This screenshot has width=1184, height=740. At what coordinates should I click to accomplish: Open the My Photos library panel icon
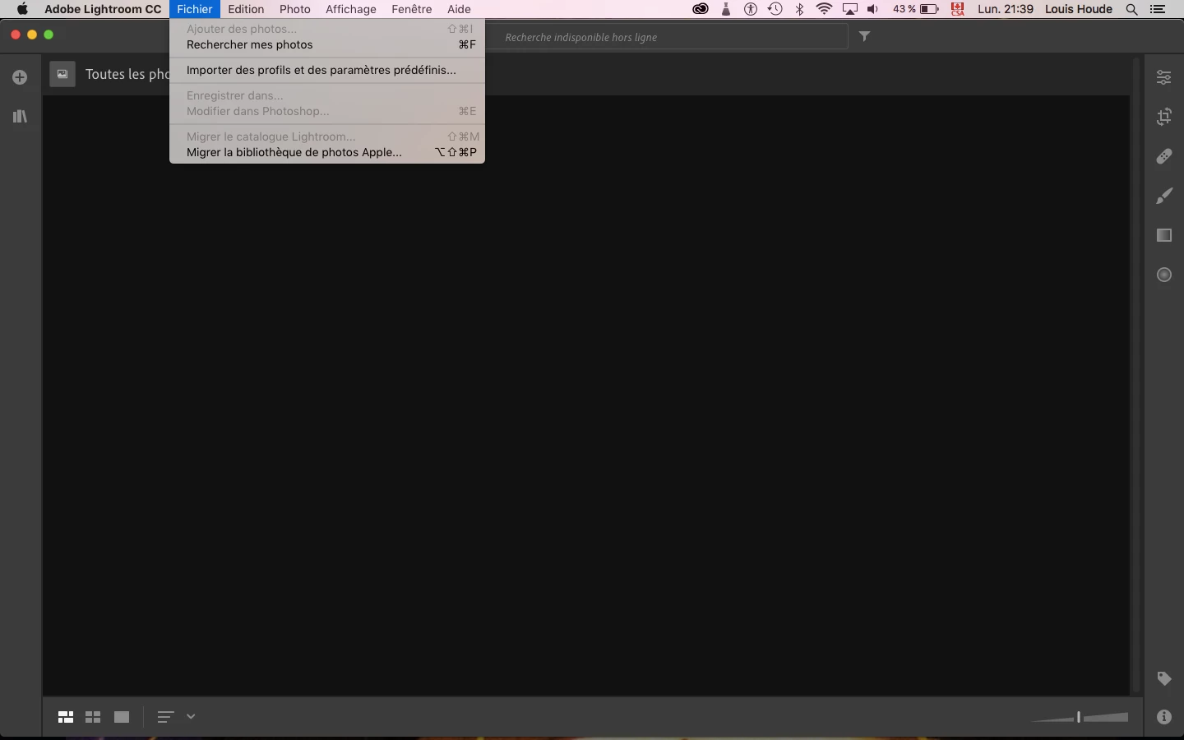click(x=20, y=117)
